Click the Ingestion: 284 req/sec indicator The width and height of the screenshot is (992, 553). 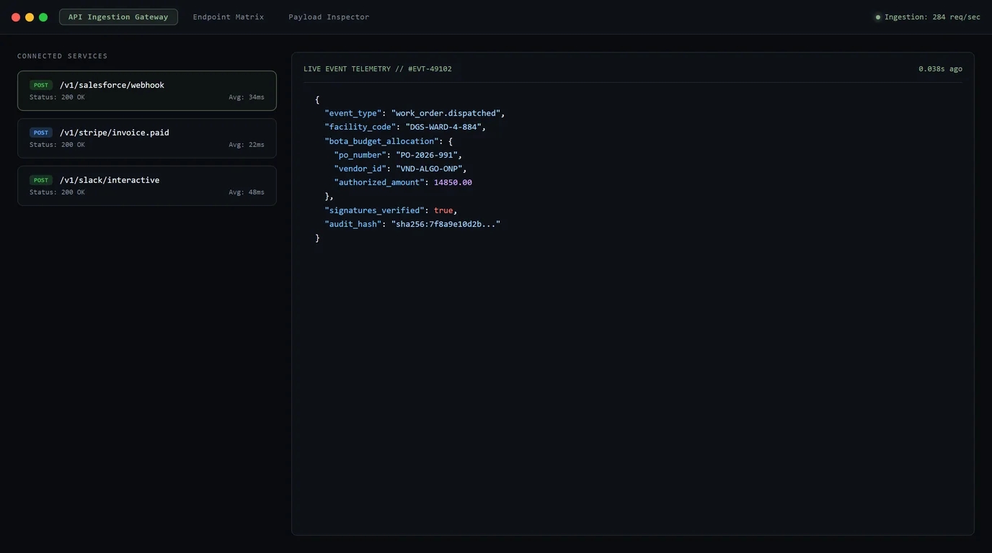click(x=928, y=17)
